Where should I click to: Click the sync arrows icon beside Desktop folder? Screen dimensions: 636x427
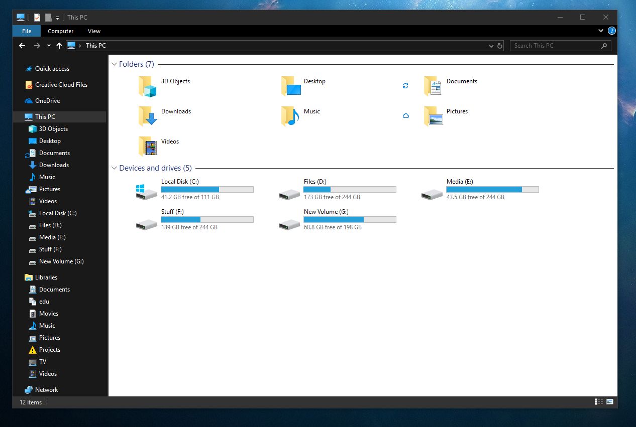pos(405,85)
